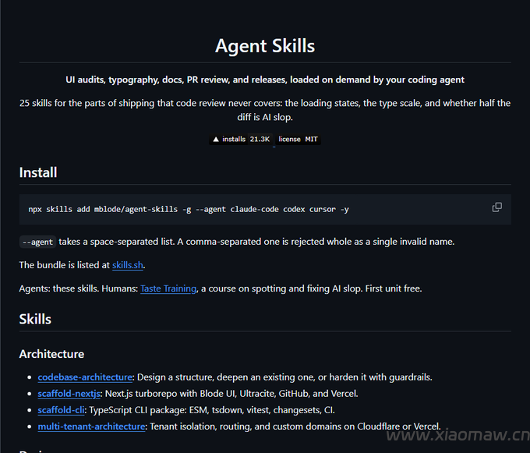Open the Taste Training course link
530x453 pixels.
tap(168, 288)
